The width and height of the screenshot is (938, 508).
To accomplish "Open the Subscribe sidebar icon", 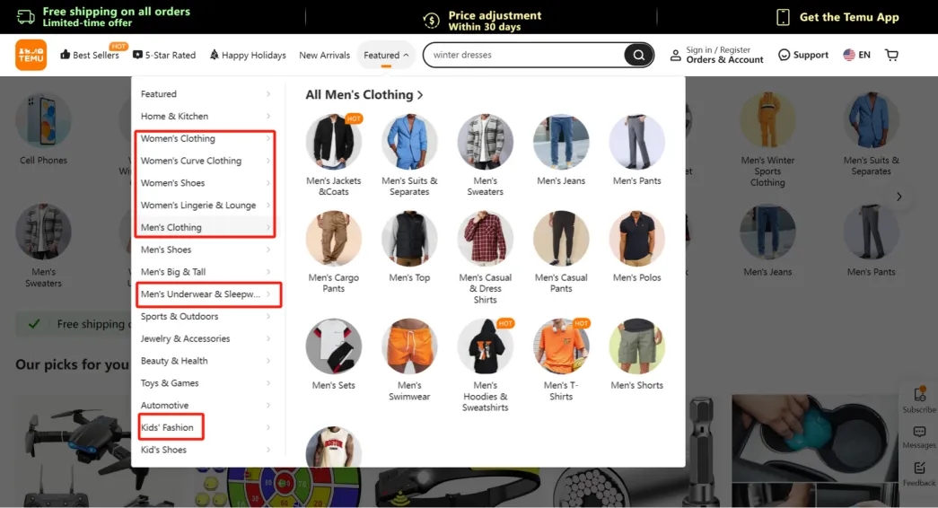I will click(919, 395).
